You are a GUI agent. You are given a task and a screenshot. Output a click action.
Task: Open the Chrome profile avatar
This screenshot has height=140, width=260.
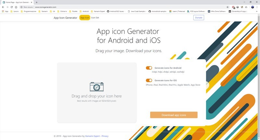[253, 7]
